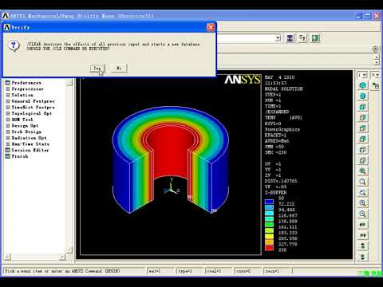Viewport: 383px width, 287px height.
Task: Click the dark blue legend swatch
Action: [x=269, y=202]
